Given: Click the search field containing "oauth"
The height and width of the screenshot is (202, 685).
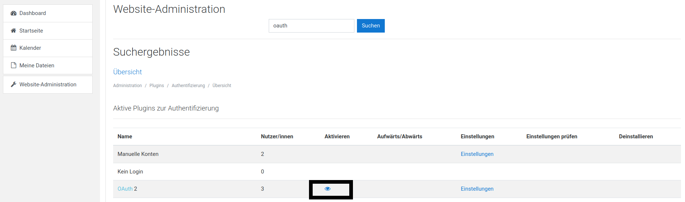Looking at the screenshot, I should [311, 26].
